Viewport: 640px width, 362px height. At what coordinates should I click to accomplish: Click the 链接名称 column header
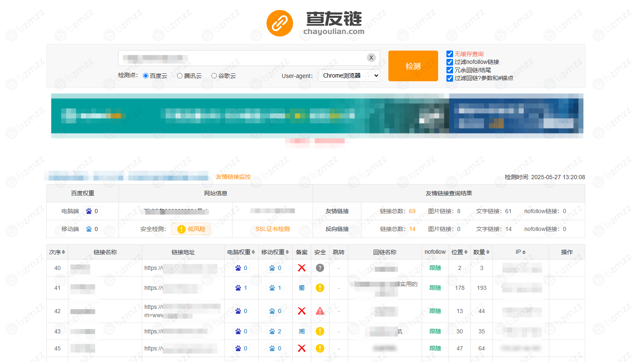click(x=105, y=252)
